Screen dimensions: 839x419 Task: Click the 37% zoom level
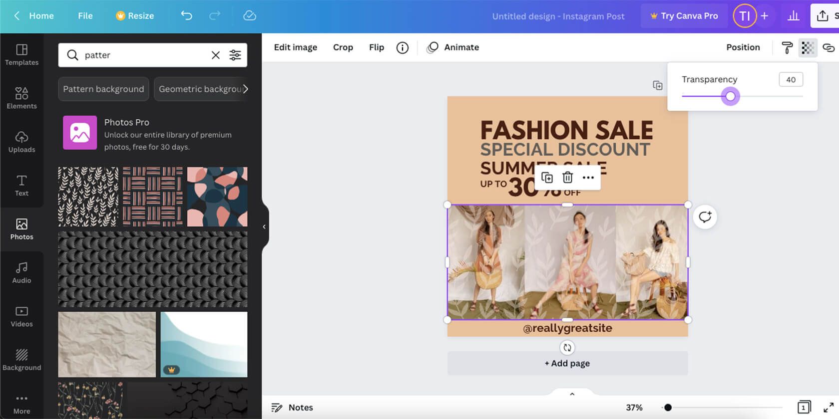point(634,408)
